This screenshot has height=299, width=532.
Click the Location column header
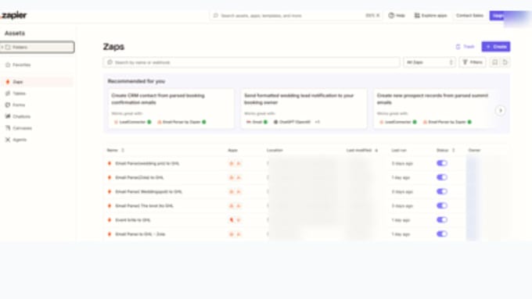click(275, 150)
